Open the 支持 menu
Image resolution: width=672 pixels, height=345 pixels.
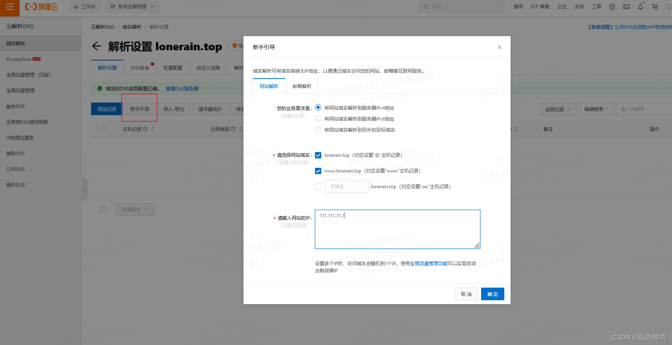pyautogui.click(x=579, y=7)
